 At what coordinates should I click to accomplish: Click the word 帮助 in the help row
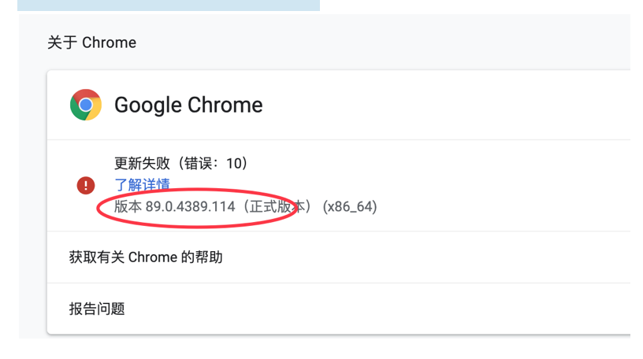[209, 257]
